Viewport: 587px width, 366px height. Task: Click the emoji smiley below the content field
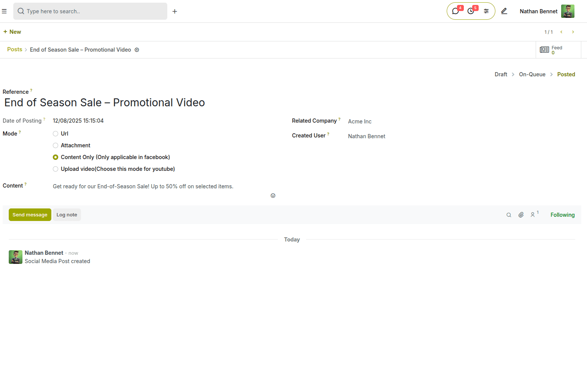[x=273, y=195]
